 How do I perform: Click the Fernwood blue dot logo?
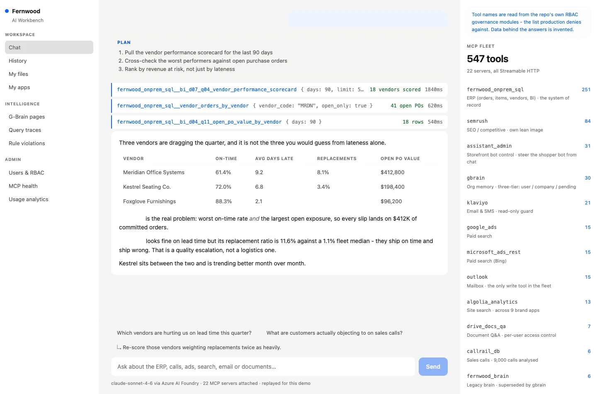pyautogui.click(x=7, y=11)
